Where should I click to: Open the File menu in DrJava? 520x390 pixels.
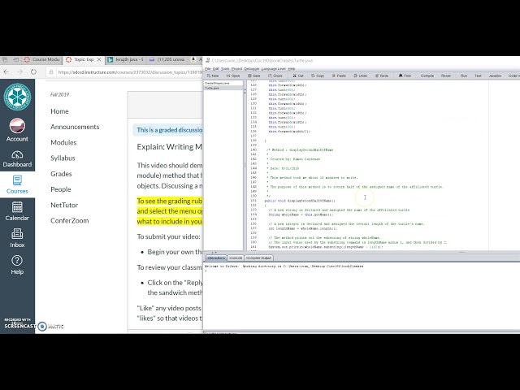coord(208,68)
